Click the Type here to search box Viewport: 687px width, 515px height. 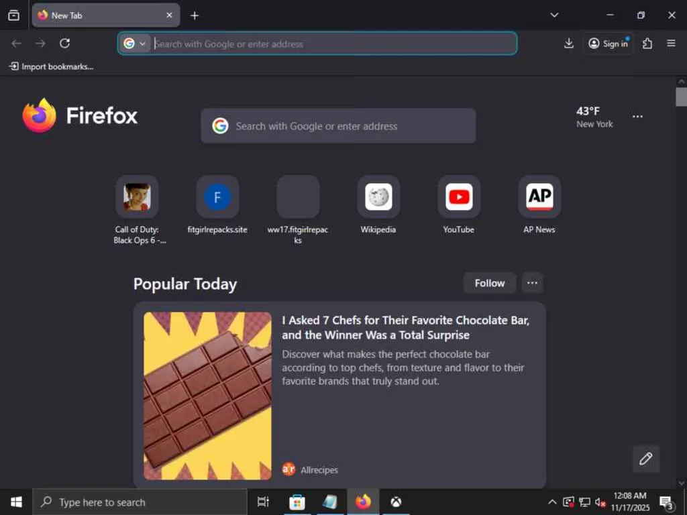tap(140, 502)
